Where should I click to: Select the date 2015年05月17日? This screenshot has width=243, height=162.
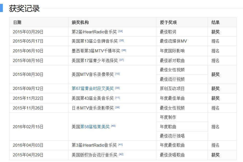[28, 41]
